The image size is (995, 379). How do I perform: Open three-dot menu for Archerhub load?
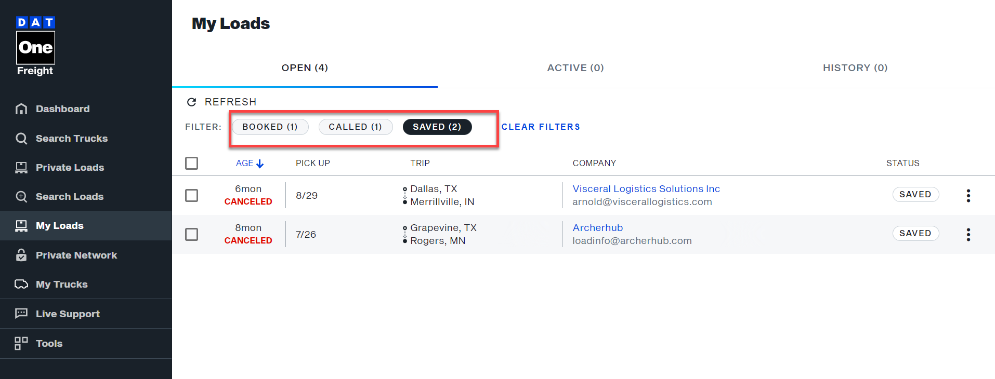coord(968,234)
